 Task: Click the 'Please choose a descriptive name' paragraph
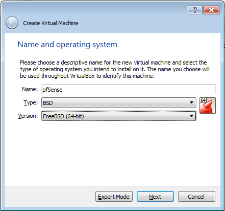[115, 69]
